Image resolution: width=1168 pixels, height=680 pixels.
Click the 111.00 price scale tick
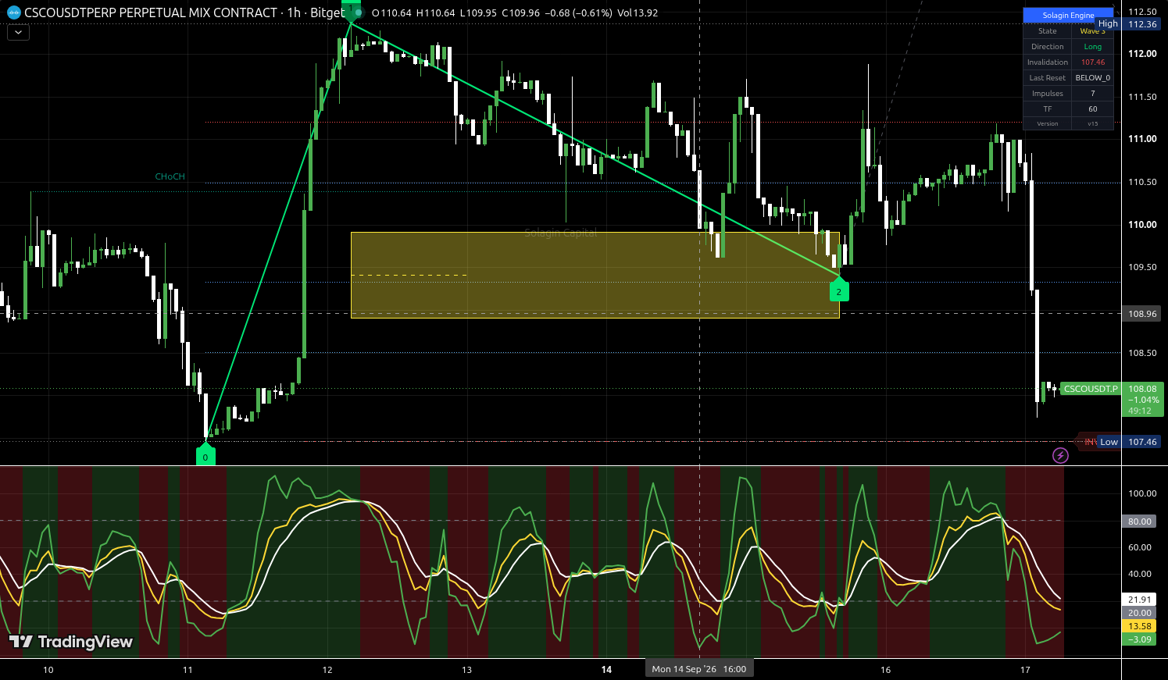point(1142,139)
